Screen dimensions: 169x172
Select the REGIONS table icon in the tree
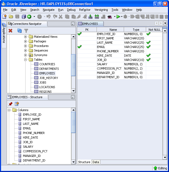click(x=36, y=91)
